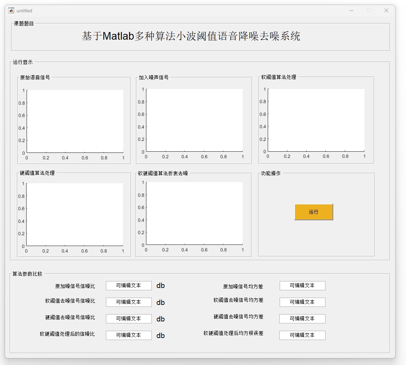Click the 原加噪信号信噪比 edit field
Viewport: 406px width, 365px height.
click(x=129, y=286)
